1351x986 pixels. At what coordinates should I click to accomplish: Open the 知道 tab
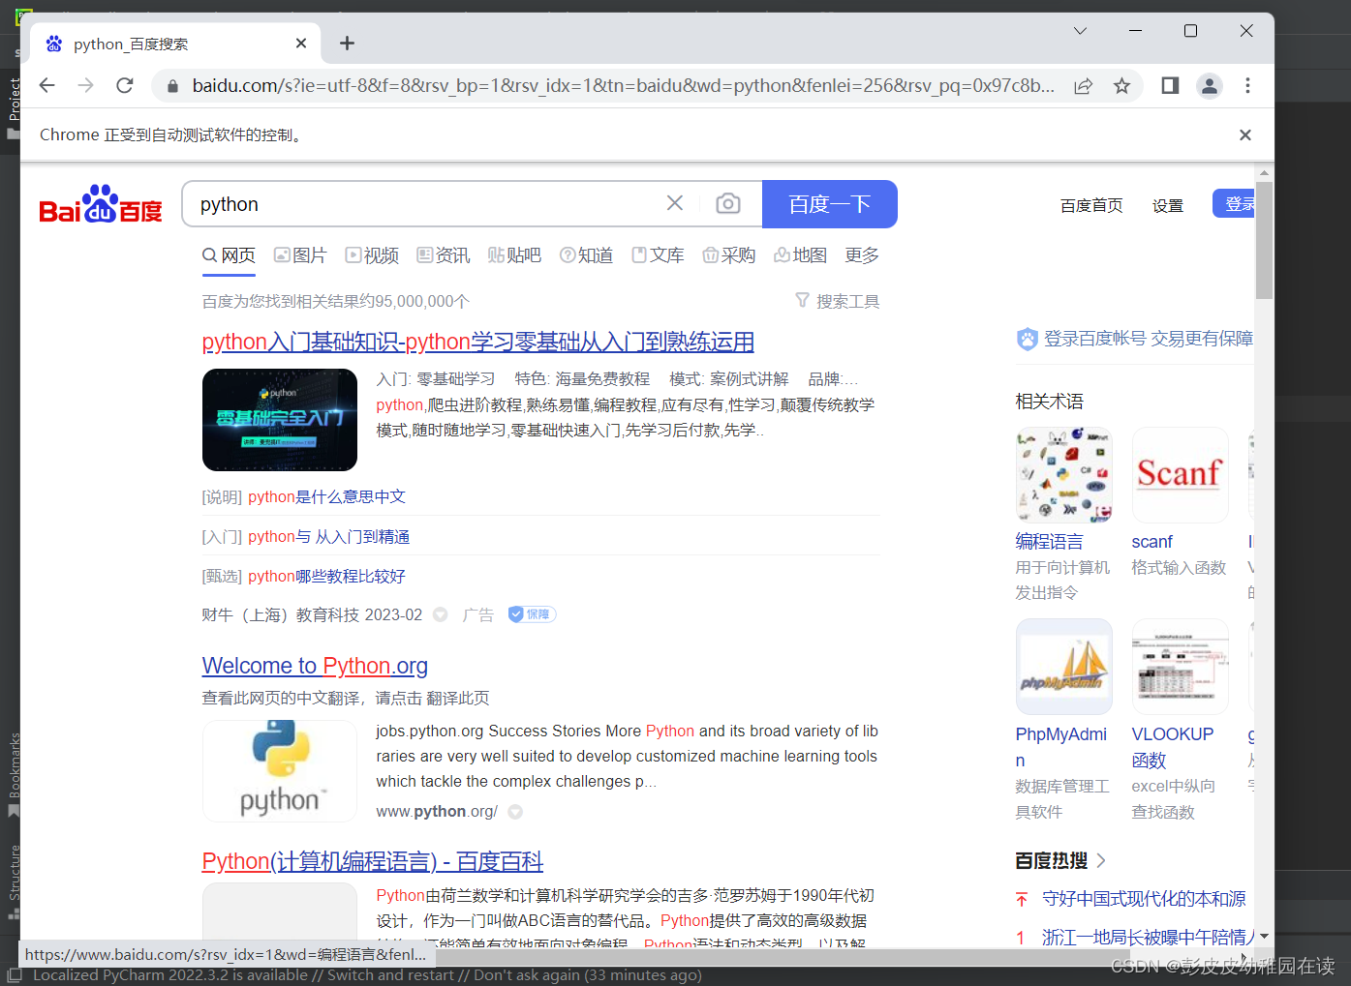(587, 255)
